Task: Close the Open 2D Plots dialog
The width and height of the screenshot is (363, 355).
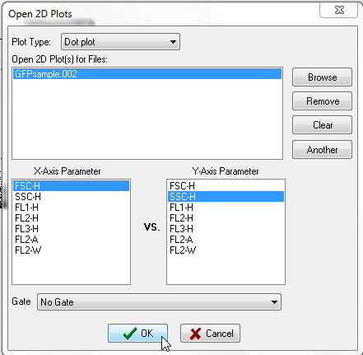Action: [339, 10]
